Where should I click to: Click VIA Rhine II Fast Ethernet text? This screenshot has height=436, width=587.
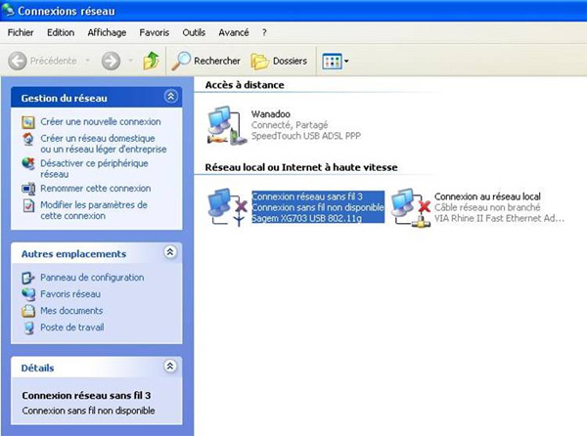(499, 218)
